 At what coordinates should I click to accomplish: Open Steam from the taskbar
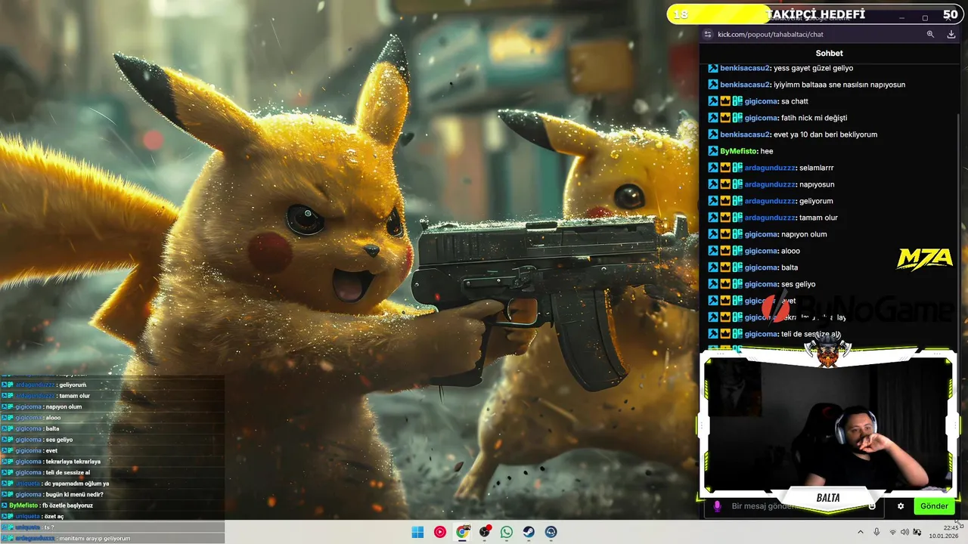pos(529,532)
